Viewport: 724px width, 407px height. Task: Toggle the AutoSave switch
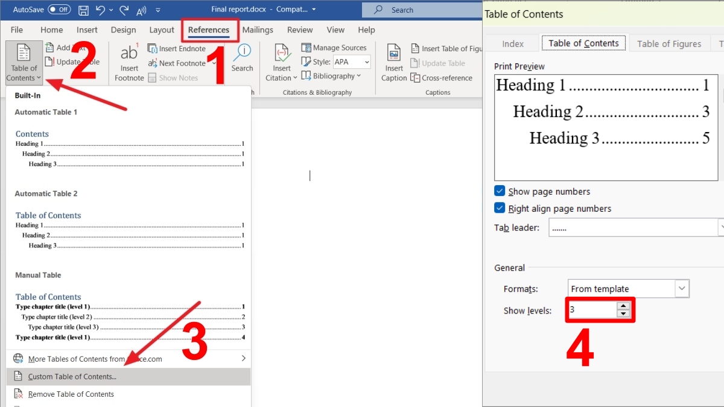pos(59,10)
